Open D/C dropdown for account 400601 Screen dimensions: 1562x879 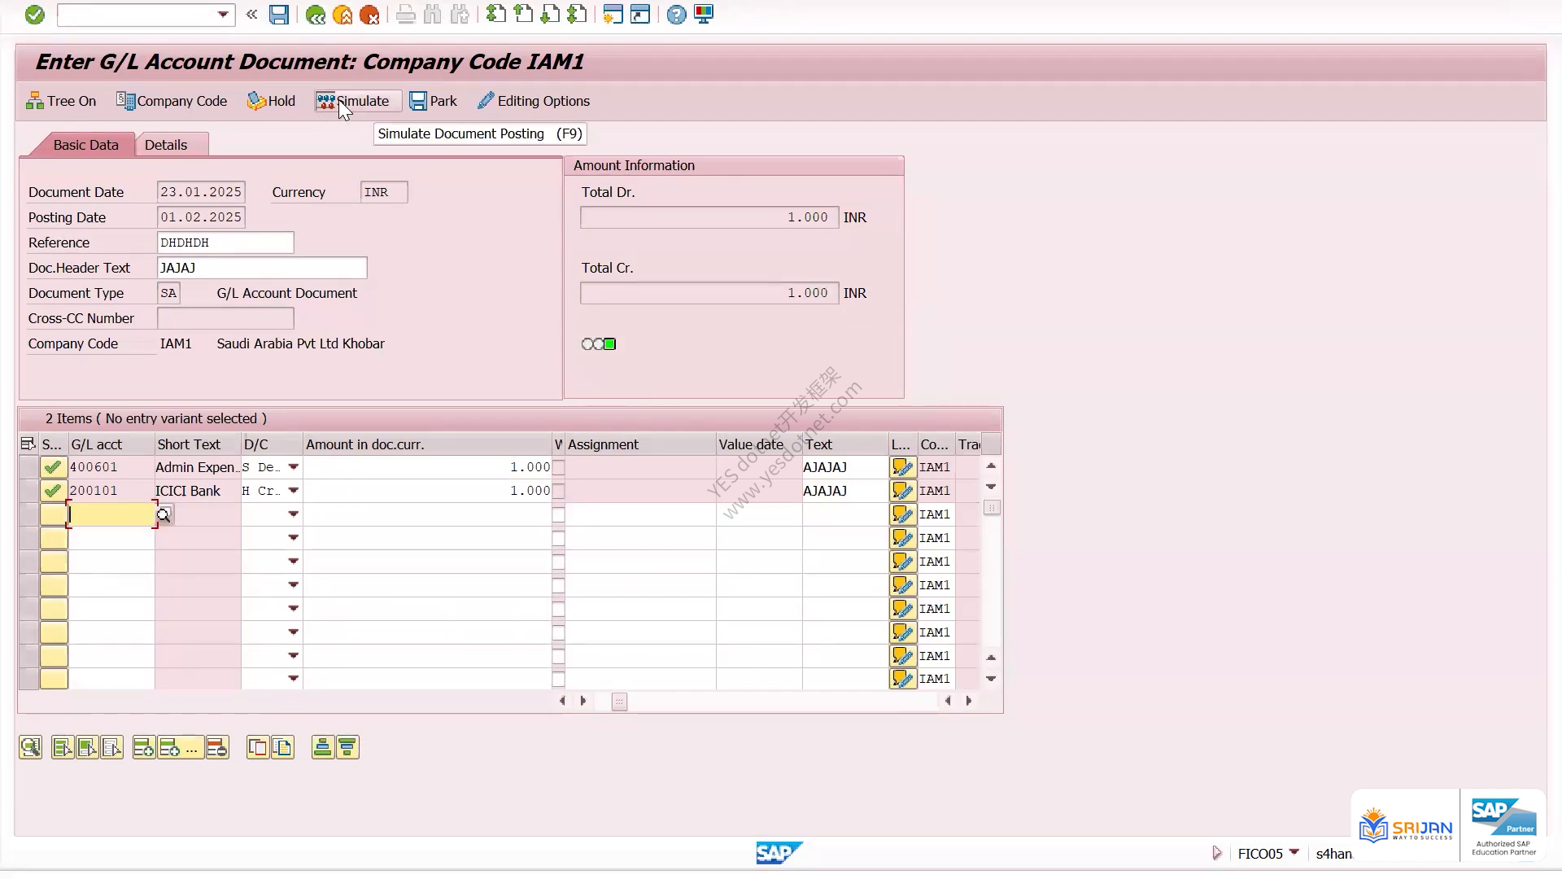294,467
